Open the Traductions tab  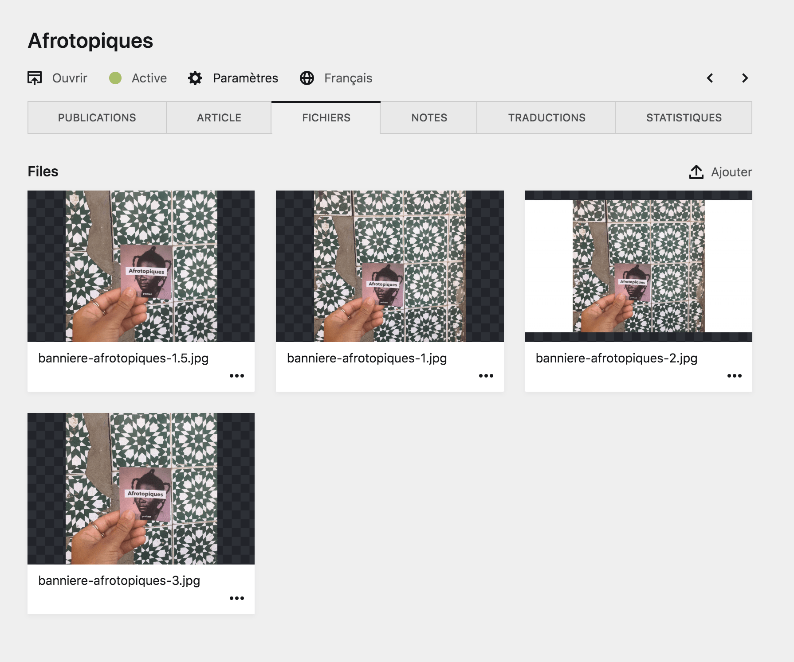[546, 117]
